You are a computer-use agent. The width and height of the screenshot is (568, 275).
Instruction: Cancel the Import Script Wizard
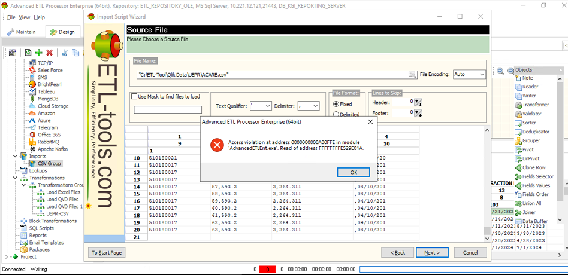coord(470,253)
